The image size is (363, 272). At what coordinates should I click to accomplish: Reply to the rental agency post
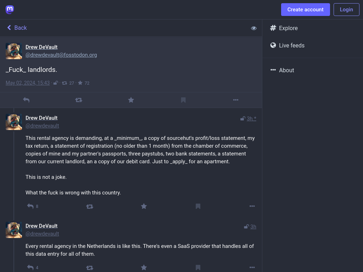click(30, 206)
